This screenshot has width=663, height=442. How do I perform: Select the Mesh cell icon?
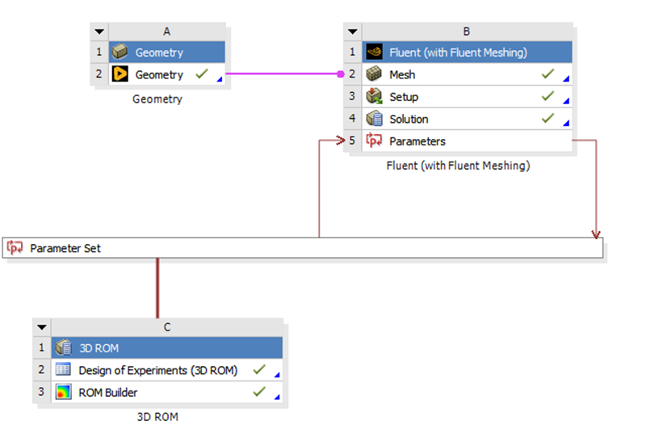tap(374, 74)
